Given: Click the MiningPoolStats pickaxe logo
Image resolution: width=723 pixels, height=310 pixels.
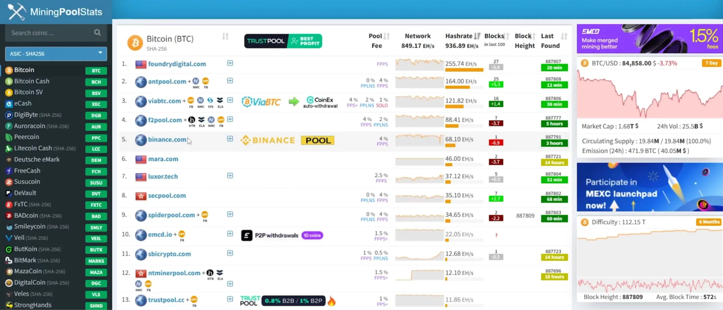Looking at the screenshot, I should click(16, 12).
